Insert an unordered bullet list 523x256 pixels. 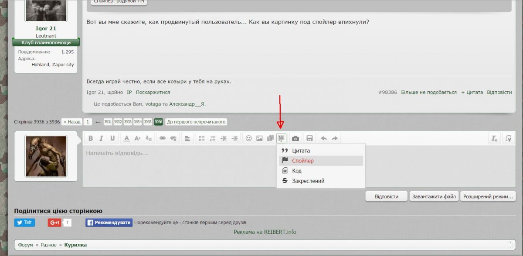[x=202, y=138]
